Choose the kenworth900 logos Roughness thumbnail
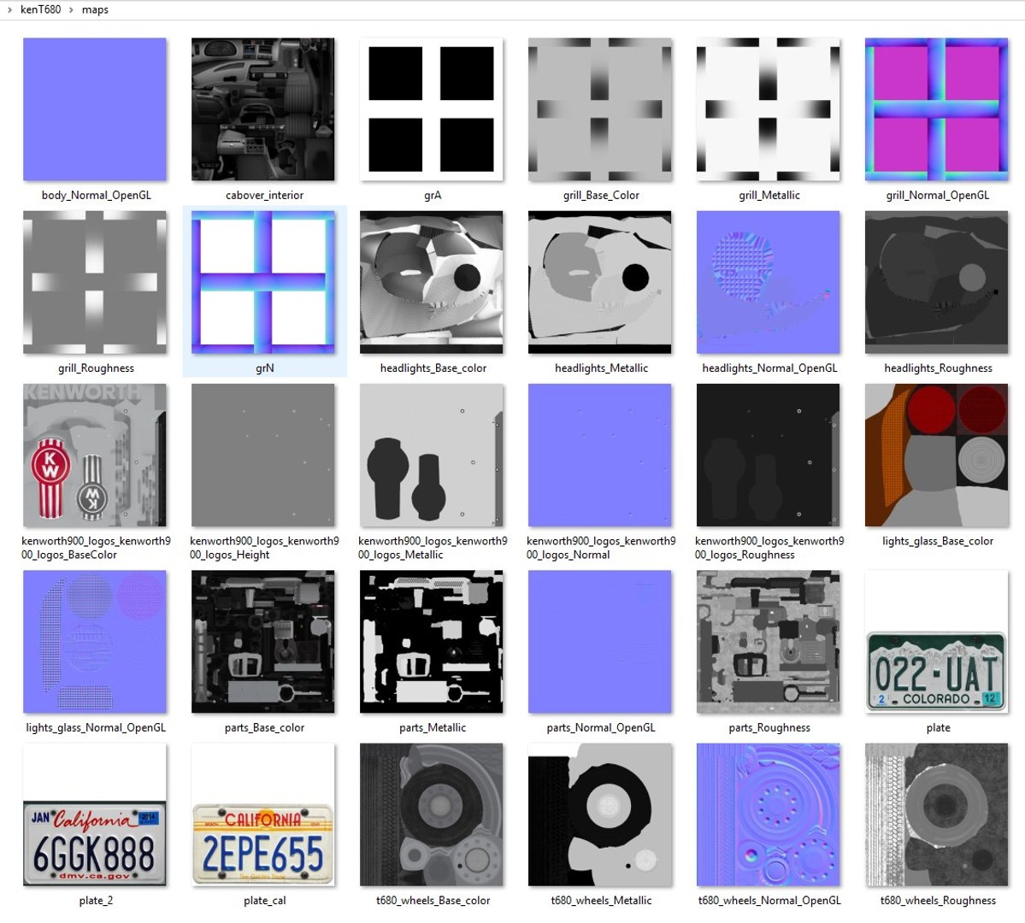This screenshot has width=1025, height=923. (768, 455)
